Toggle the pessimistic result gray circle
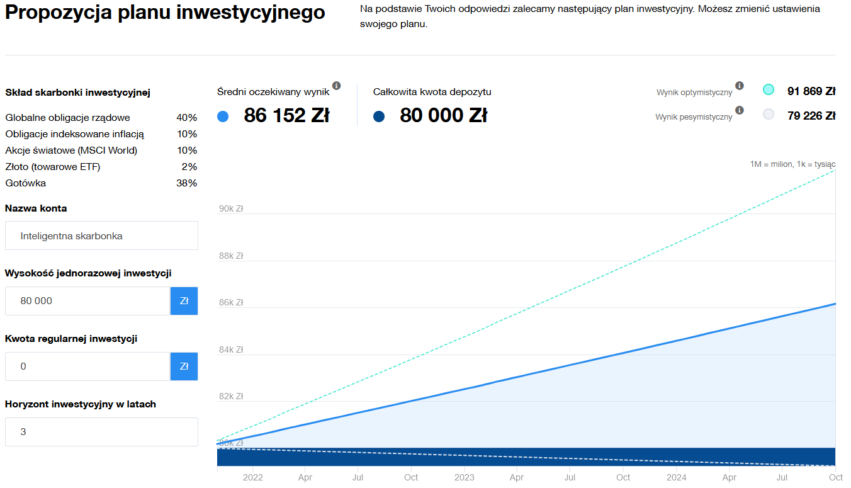Screen dimensions: 851x488 [x=768, y=115]
